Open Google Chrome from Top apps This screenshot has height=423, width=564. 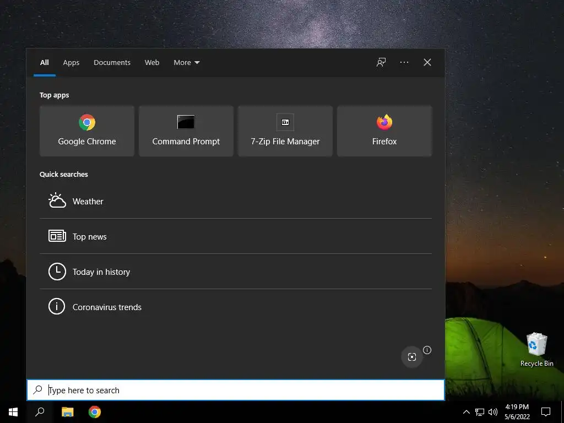coord(86,131)
